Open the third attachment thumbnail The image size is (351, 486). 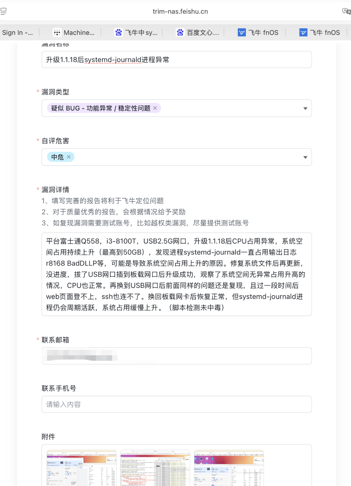(x=229, y=468)
